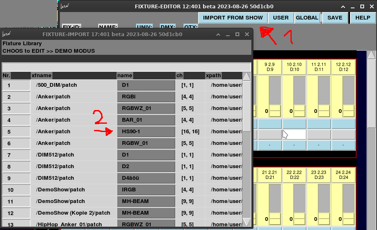
Task: Click the FIXTURE-EDITOR window app icon
Action: (64, 6)
